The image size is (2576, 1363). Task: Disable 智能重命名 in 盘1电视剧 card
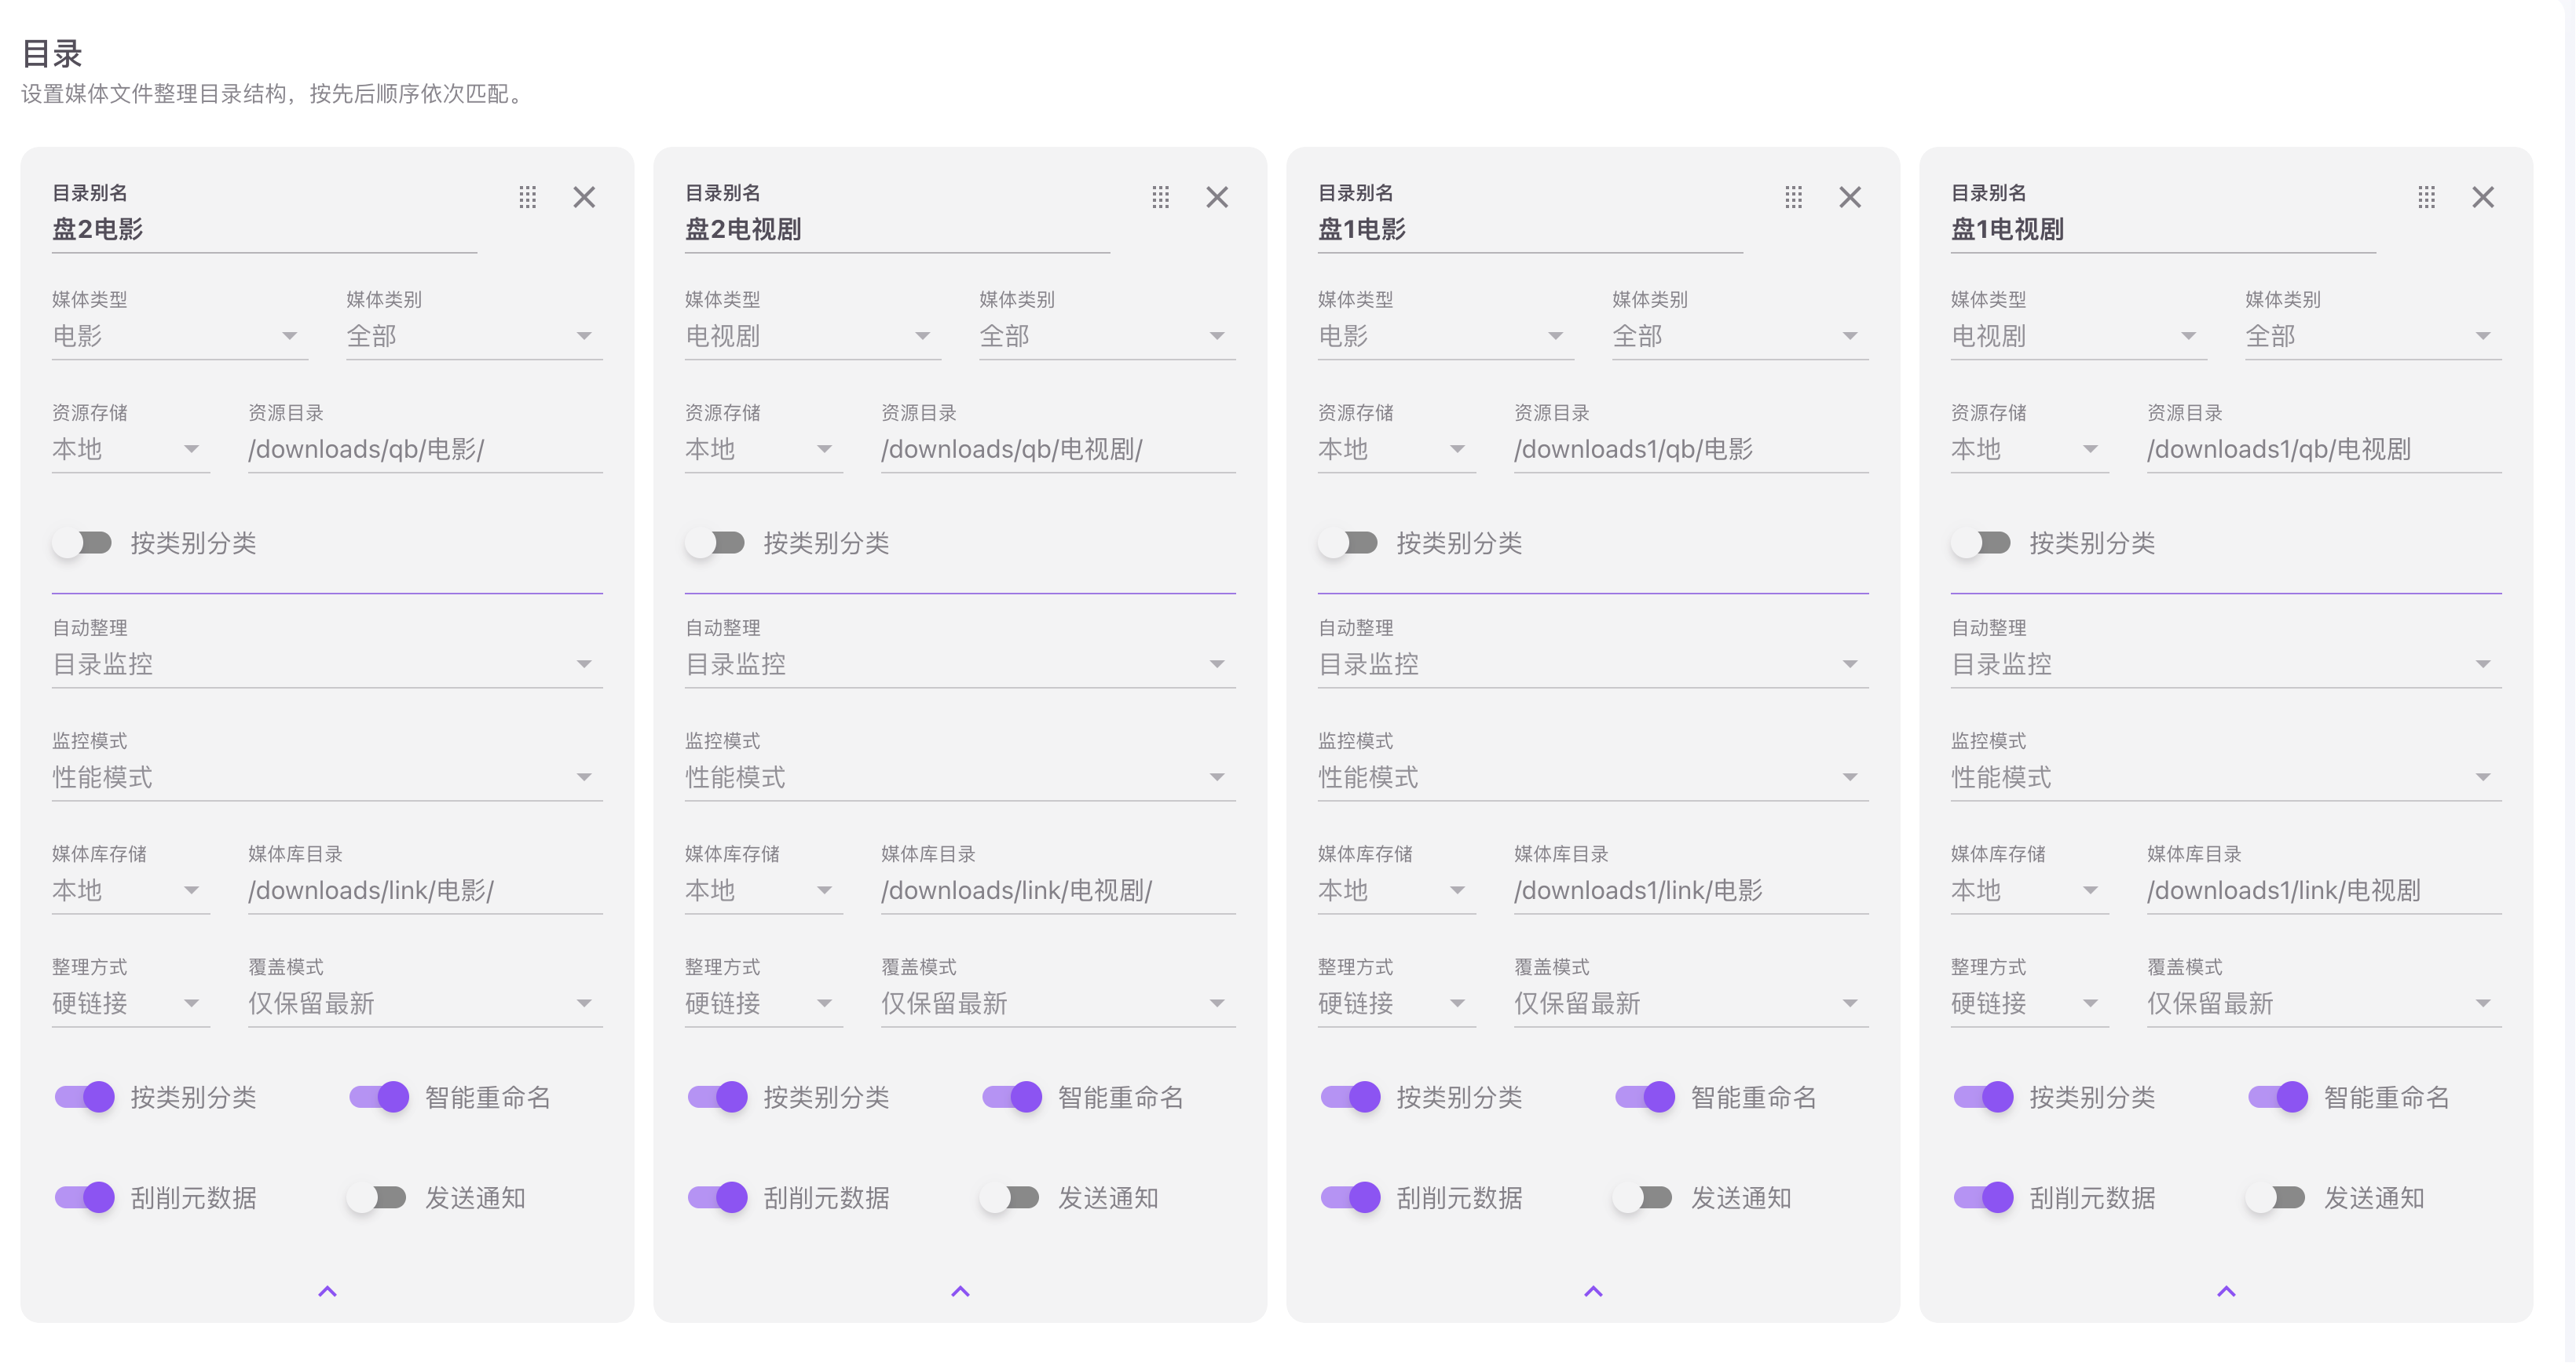click(2278, 1097)
